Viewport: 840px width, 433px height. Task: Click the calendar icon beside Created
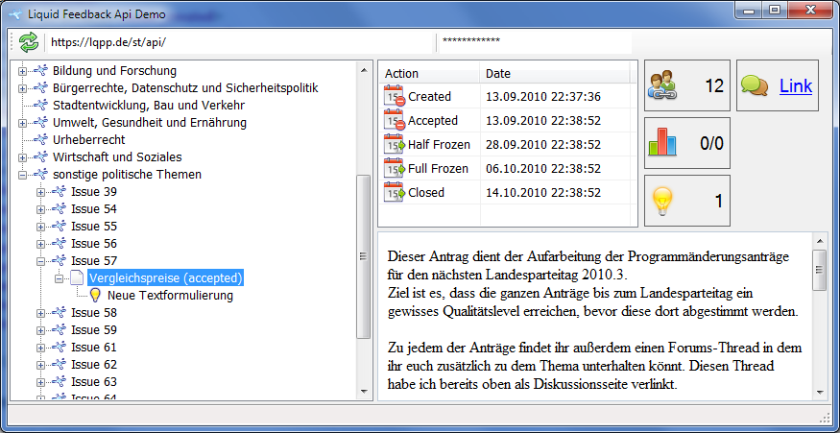pos(394,97)
